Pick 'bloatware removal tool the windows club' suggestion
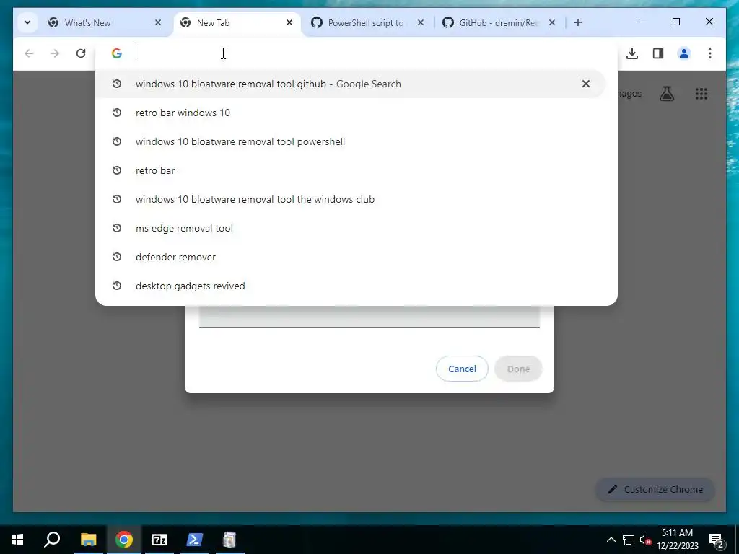Screen dimensions: 739x554 tap(350, 199)
